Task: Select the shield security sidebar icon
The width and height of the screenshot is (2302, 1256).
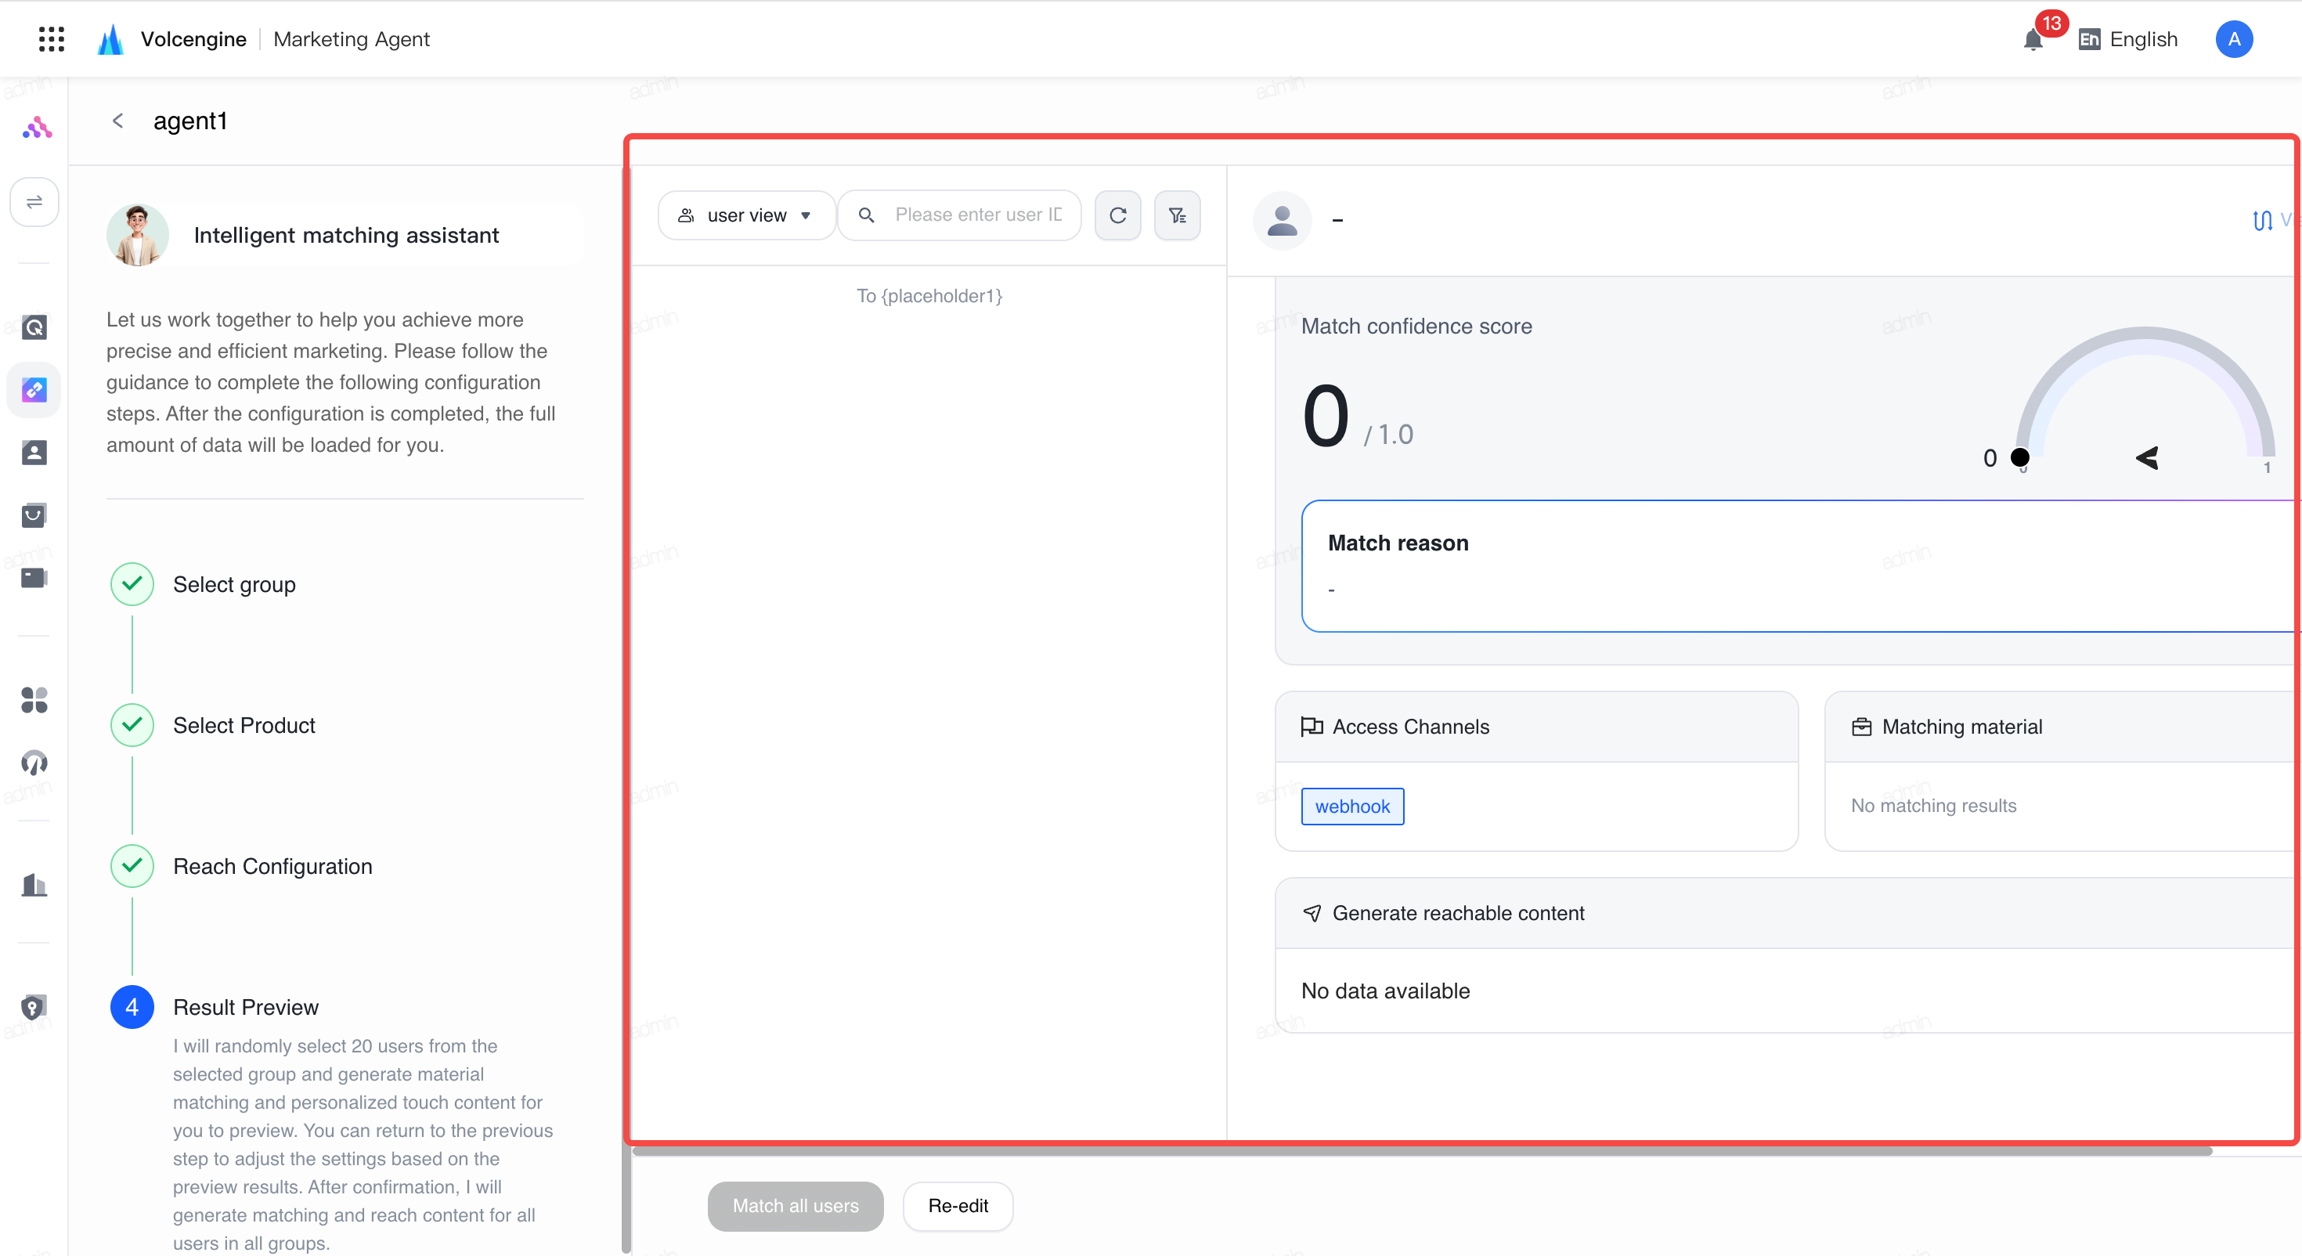Action: [33, 1008]
